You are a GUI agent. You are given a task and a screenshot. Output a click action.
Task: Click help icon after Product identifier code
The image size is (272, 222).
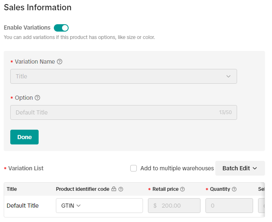121,189
